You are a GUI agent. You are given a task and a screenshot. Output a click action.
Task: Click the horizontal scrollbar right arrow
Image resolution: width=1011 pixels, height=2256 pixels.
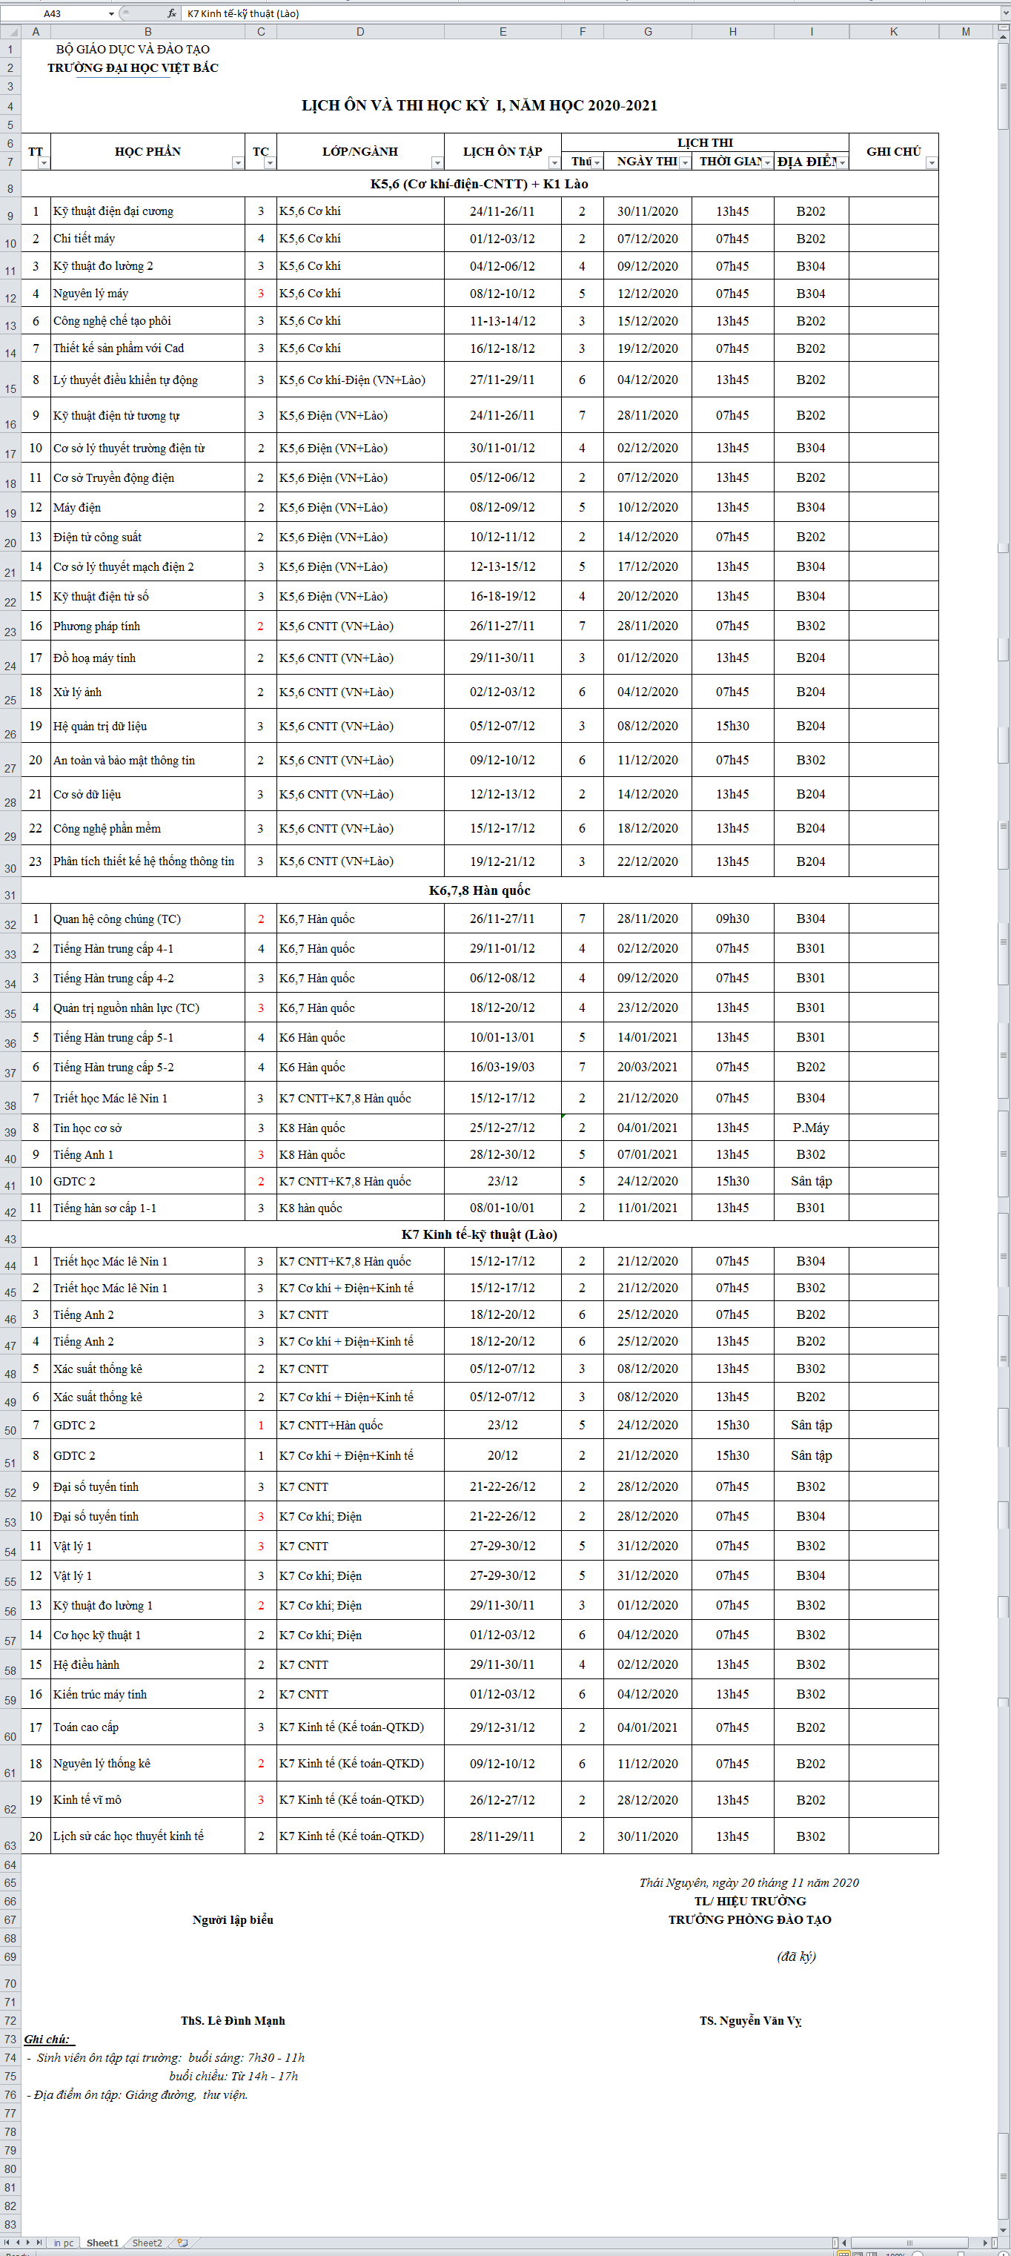pos(985,2242)
